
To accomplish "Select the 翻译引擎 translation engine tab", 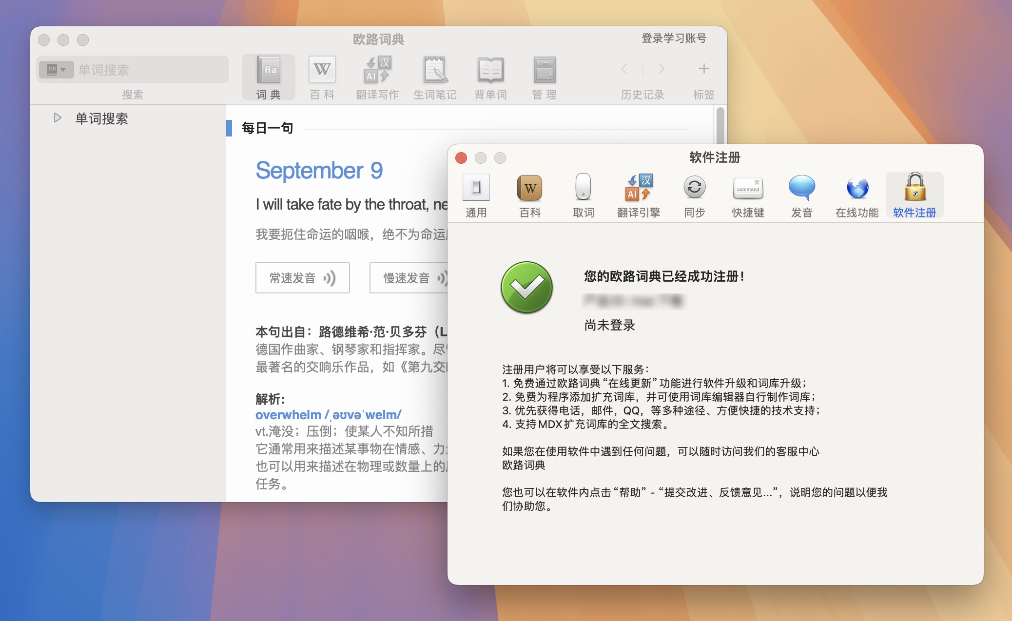I will [639, 196].
